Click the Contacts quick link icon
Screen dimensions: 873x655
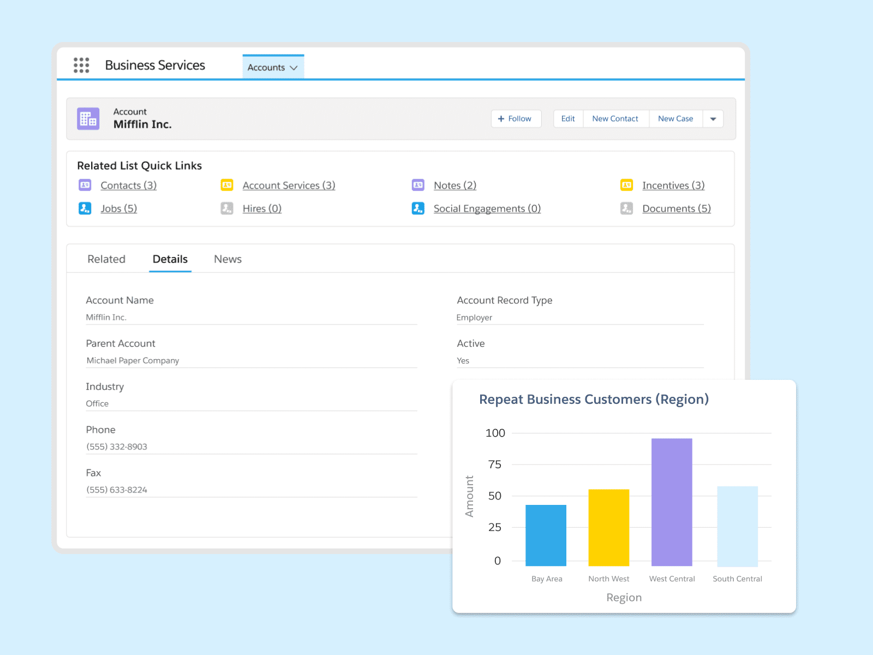click(x=85, y=185)
